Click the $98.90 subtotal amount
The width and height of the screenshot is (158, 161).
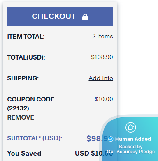(98, 138)
